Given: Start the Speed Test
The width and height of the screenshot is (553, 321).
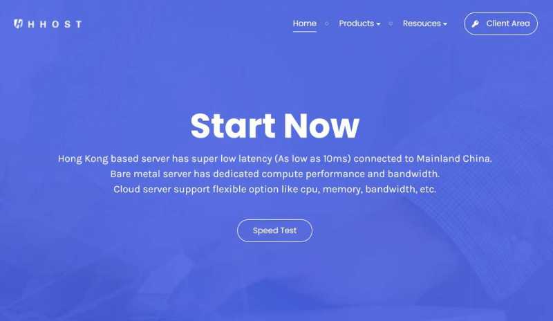Looking at the screenshot, I should click(x=274, y=230).
